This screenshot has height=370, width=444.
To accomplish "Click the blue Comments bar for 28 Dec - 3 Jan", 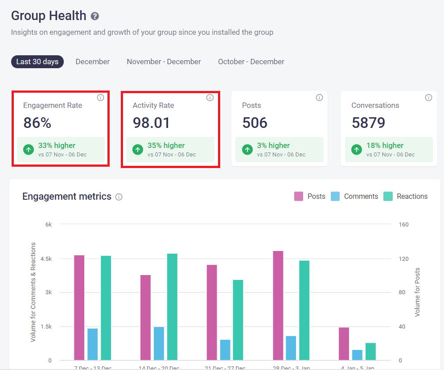I will [291, 348].
